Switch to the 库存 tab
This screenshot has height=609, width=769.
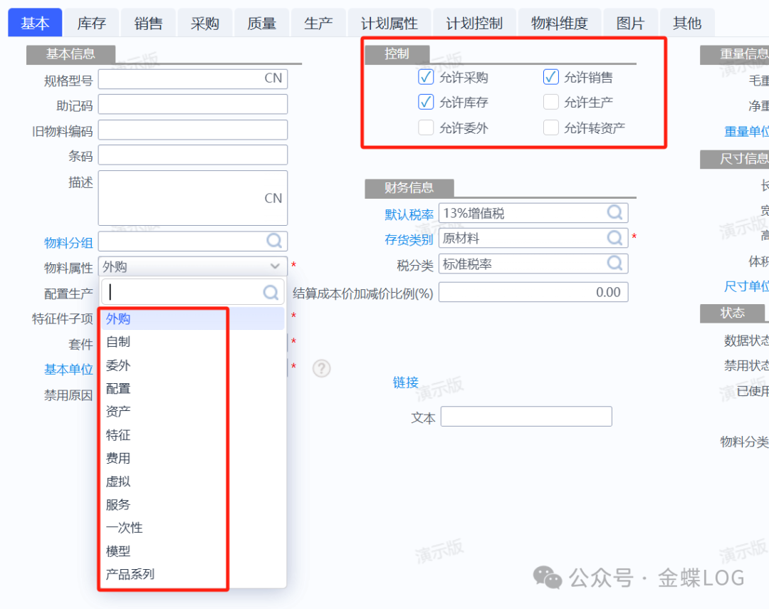click(x=91, y=24)
